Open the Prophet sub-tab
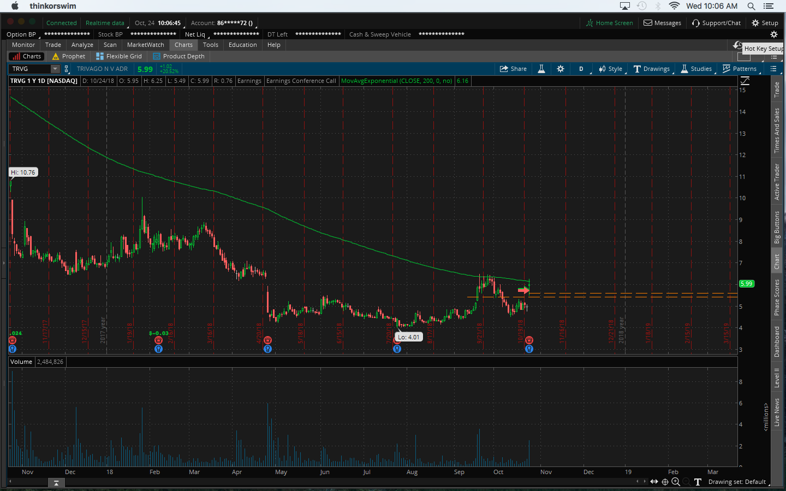The width and height of the screenshot is (786, 491). pyautogui.click(x=69, y=56)
